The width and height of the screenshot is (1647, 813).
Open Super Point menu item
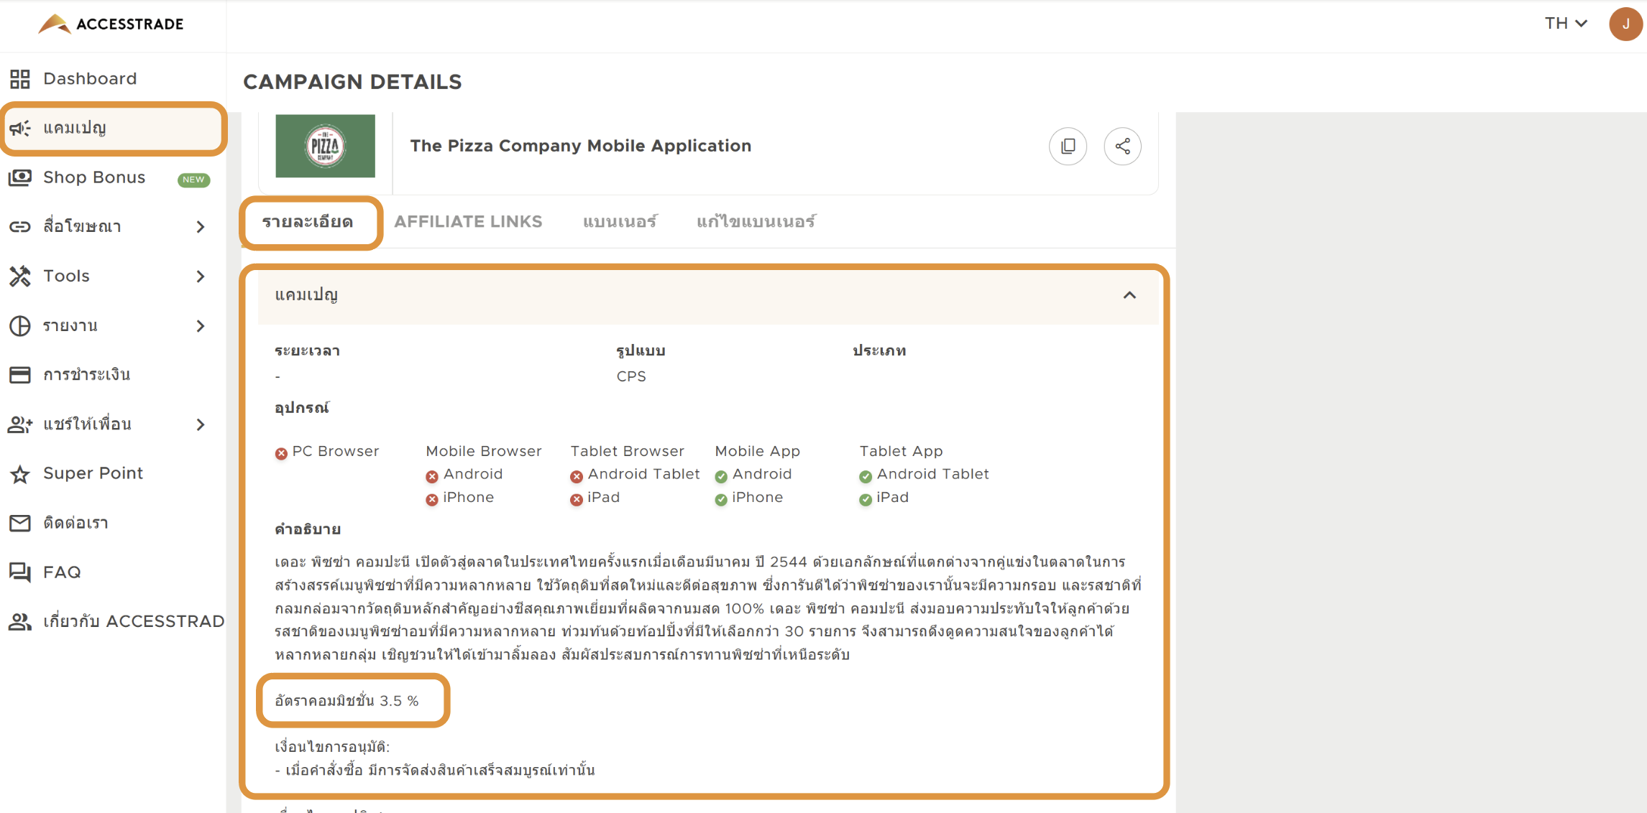[93, 473]
